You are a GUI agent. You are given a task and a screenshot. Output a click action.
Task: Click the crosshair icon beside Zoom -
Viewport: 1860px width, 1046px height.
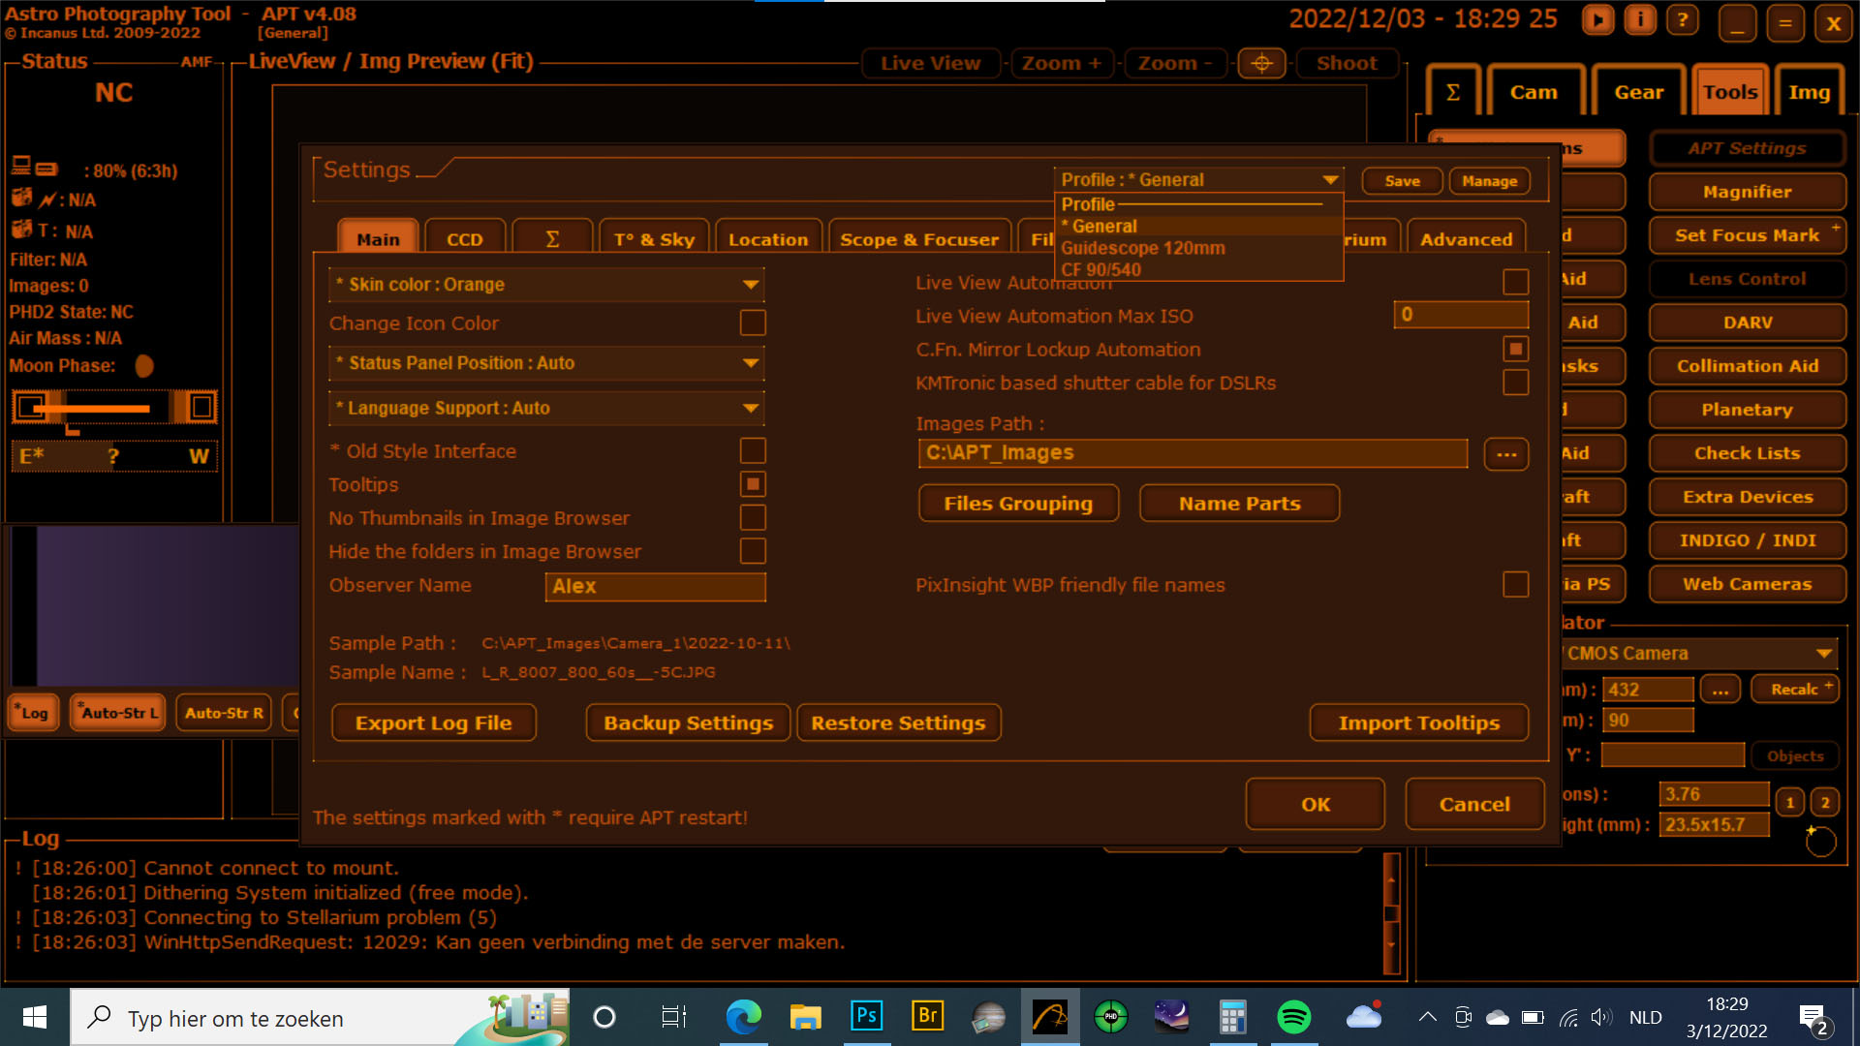tap(1261, 63)
